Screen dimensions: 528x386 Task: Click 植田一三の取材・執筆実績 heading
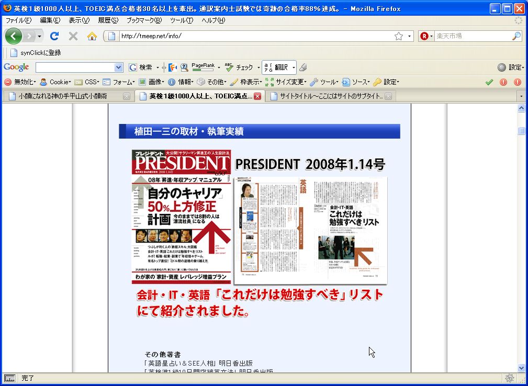[189, 131]
